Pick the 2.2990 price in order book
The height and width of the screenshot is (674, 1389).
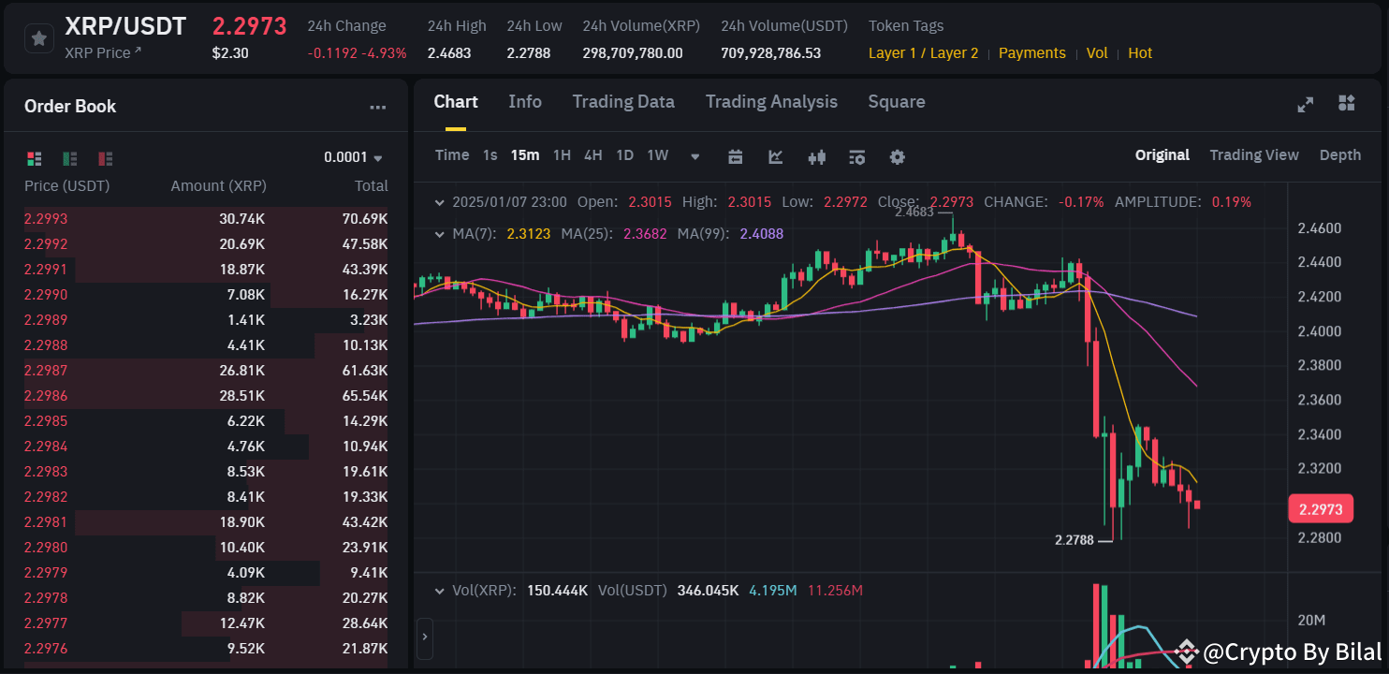[46, 295]
